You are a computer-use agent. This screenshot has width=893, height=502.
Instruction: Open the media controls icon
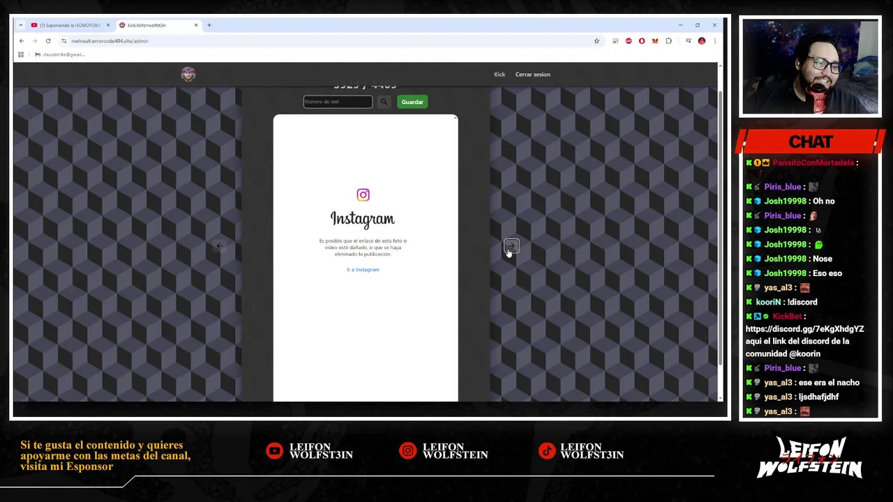point(689,41)
